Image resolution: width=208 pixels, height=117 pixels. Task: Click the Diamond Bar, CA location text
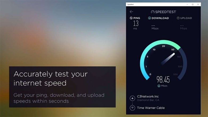click(x=148, y=100)
